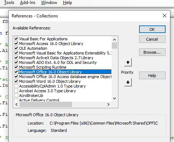Close the References dialog with X

pos(165,16)
